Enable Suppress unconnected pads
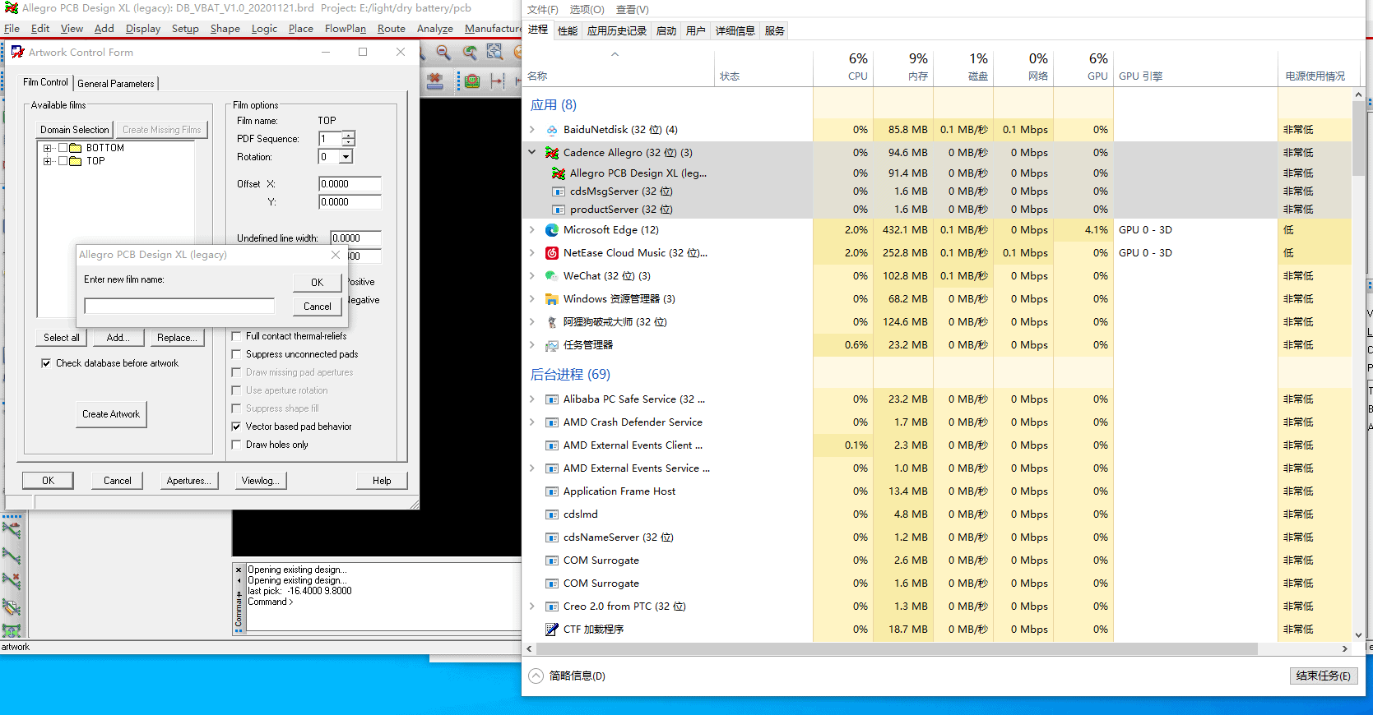This screenshot has width=1373, height=715. 237,354
